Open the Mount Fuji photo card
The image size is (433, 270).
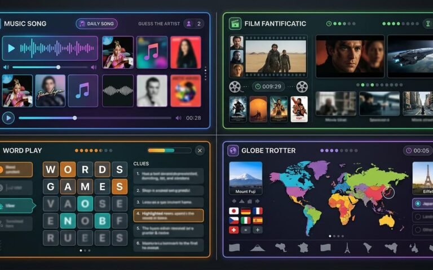246,178
